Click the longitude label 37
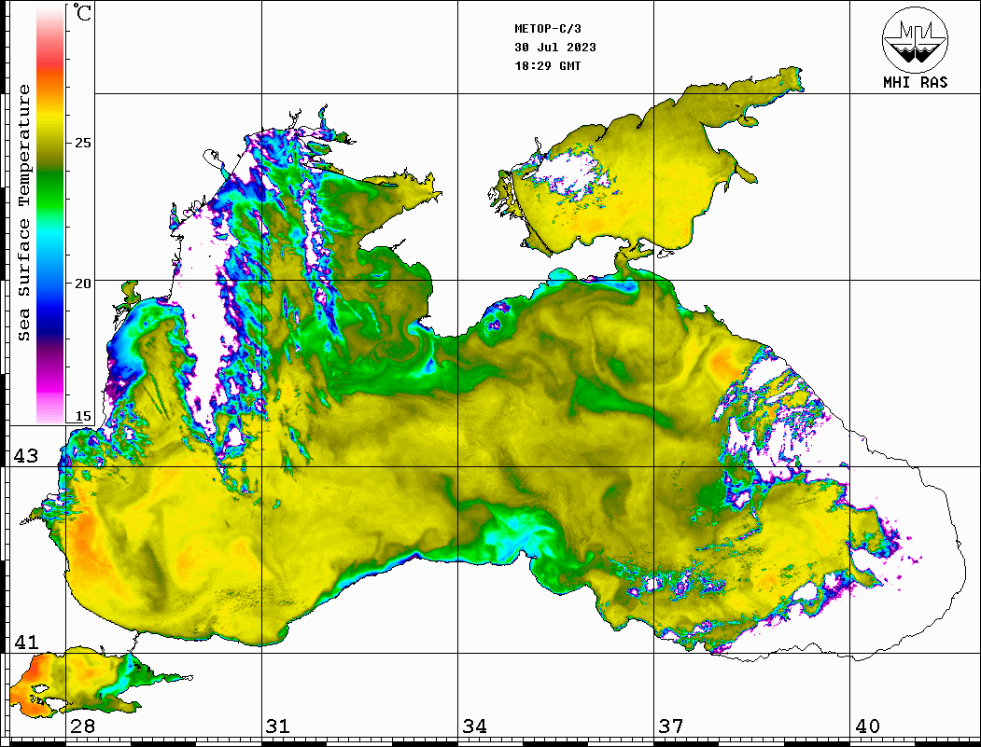This screenshot has height=747, width=981. pos(671,726)
